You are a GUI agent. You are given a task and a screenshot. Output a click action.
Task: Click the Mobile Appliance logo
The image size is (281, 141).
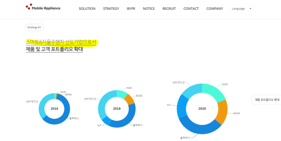point(43,7)
